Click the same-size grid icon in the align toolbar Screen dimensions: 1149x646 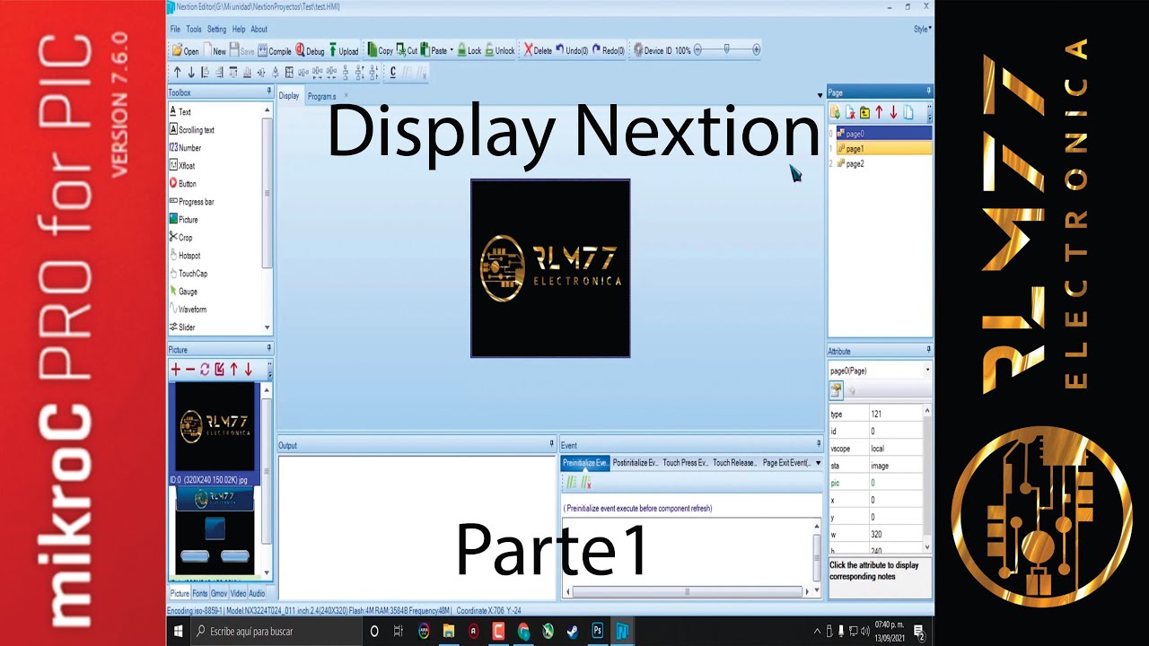(289, 73)
